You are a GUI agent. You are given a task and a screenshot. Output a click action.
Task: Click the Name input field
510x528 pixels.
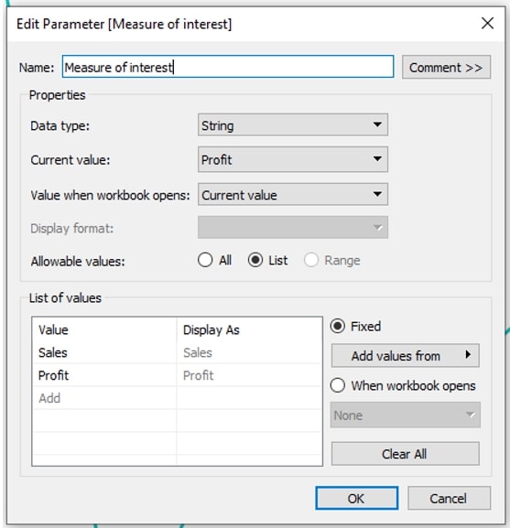tap(228, 67)
